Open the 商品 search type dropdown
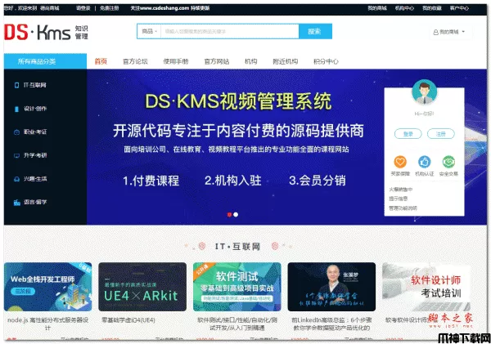491x344 pixels. pos(149,31)
